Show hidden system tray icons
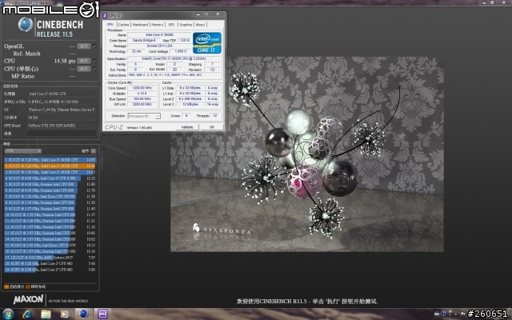 pyautogui.click(x=456, y=314)
